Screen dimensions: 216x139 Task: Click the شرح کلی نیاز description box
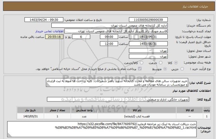point(117,83)
